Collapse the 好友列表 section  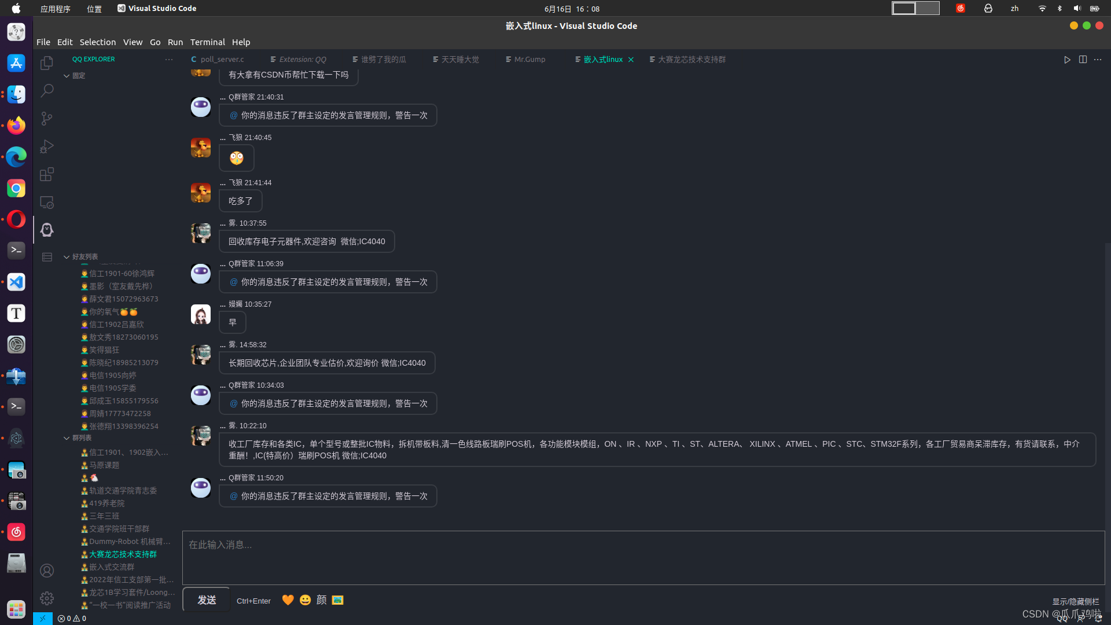(x=84, y=256)
